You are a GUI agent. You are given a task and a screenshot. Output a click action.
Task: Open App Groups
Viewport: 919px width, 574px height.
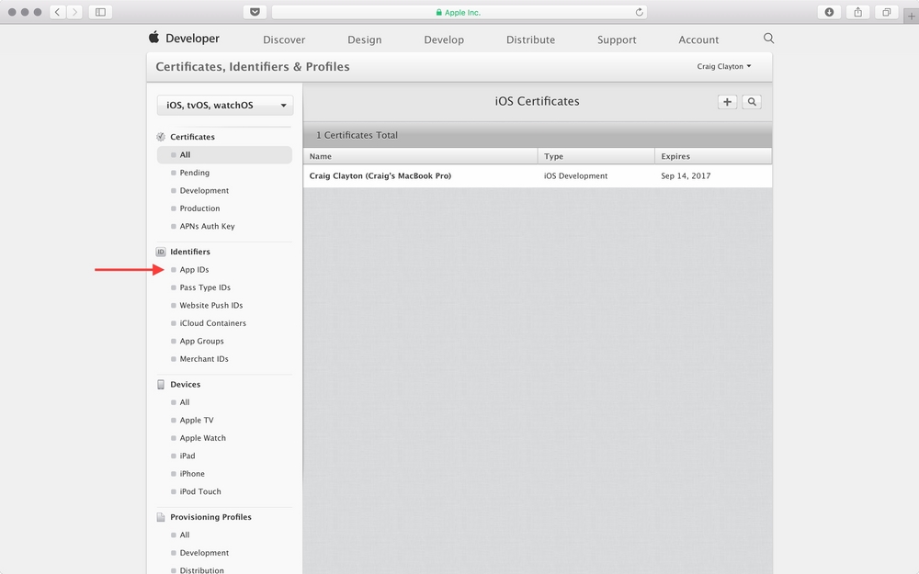pyautogui.click(x=201, y=341)
